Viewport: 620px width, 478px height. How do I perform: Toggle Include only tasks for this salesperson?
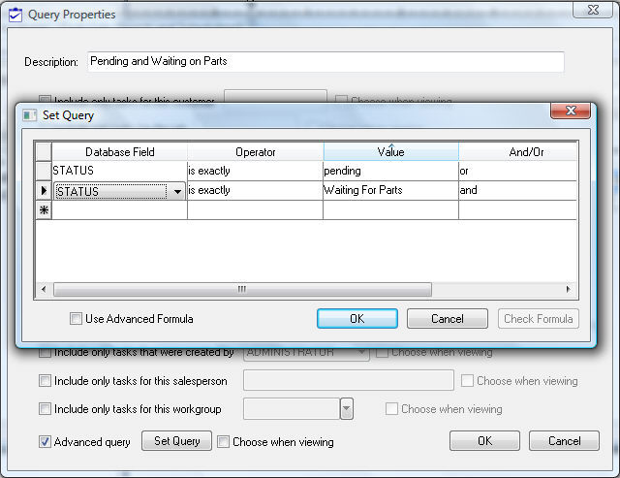tap(46, 381)
